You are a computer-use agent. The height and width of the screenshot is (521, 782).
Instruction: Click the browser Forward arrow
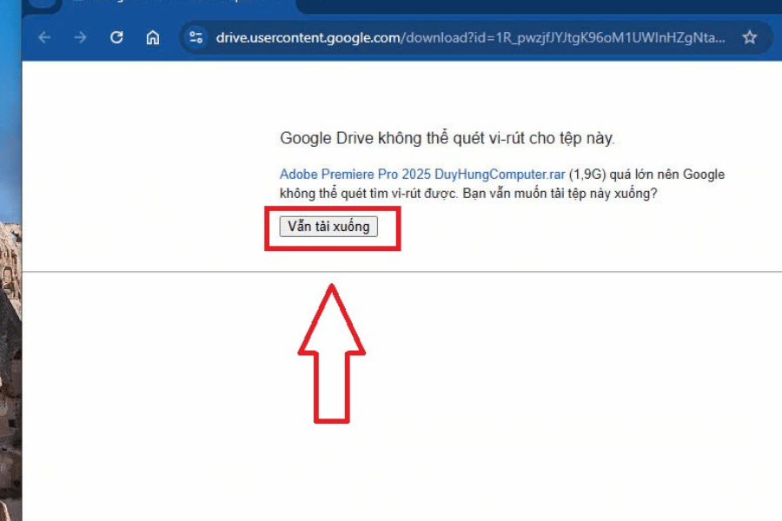[80, 37]
